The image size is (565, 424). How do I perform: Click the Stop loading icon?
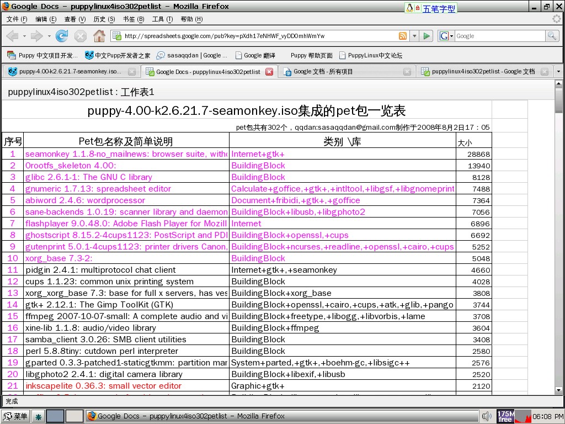pyautogui.click(x=81, y=36)
